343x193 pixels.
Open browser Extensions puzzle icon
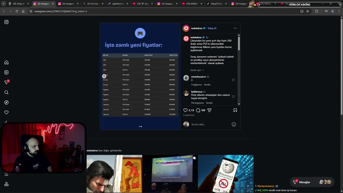(317, 11)
